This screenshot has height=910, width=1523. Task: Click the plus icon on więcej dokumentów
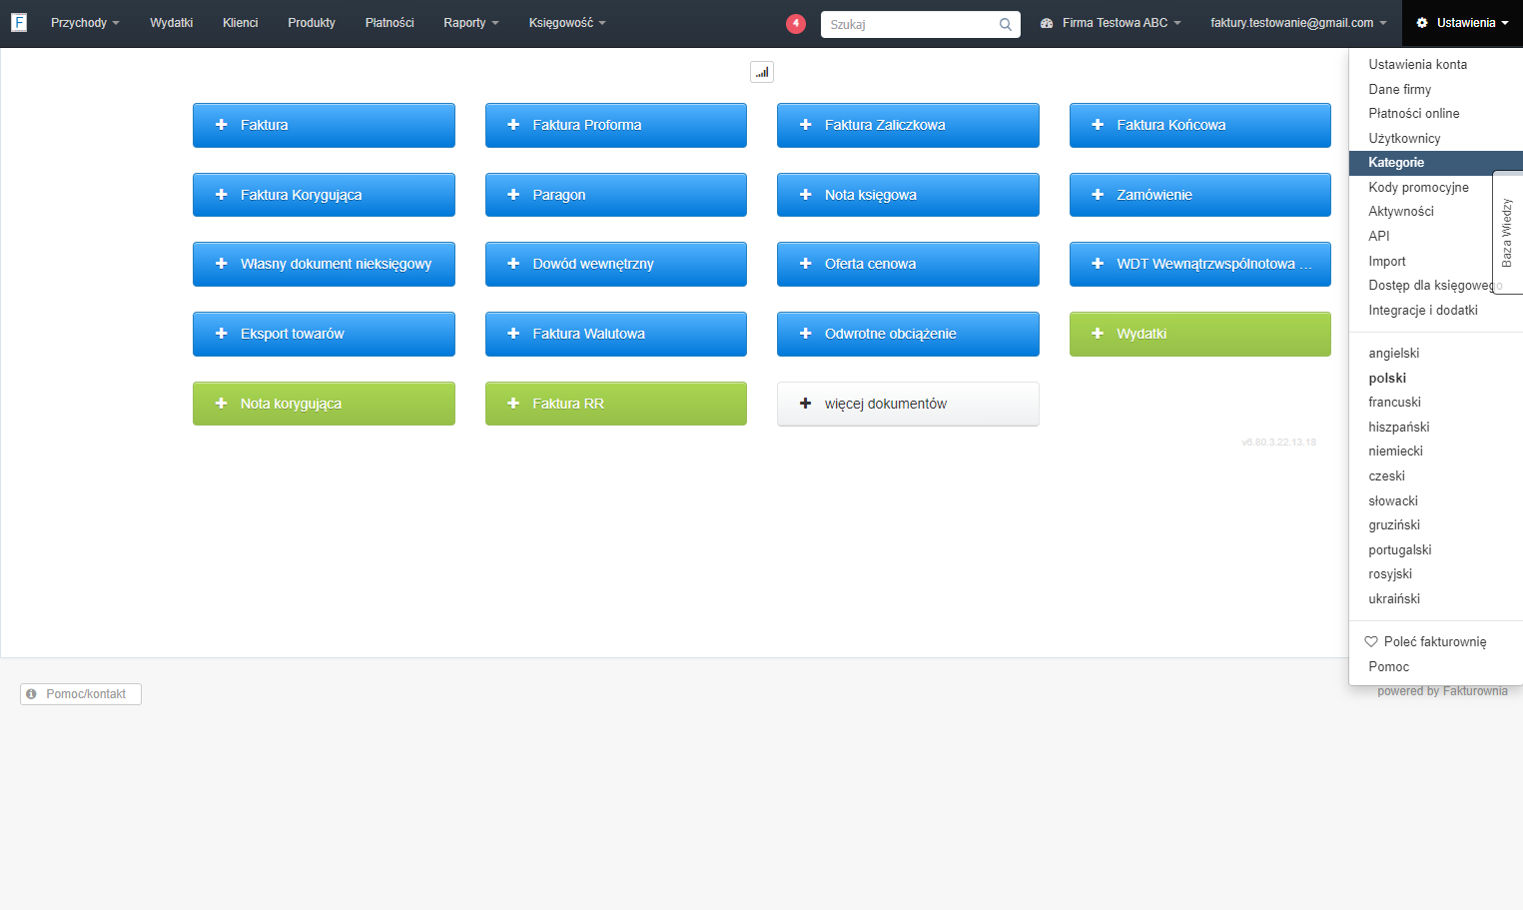click(806, 404)
